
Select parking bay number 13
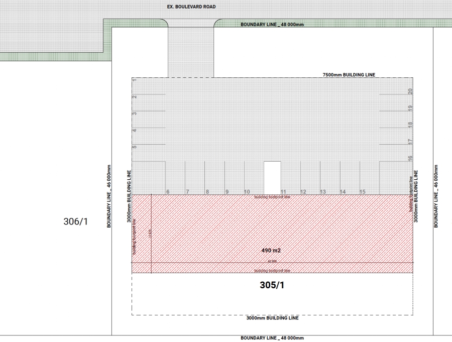pos(323,192)
